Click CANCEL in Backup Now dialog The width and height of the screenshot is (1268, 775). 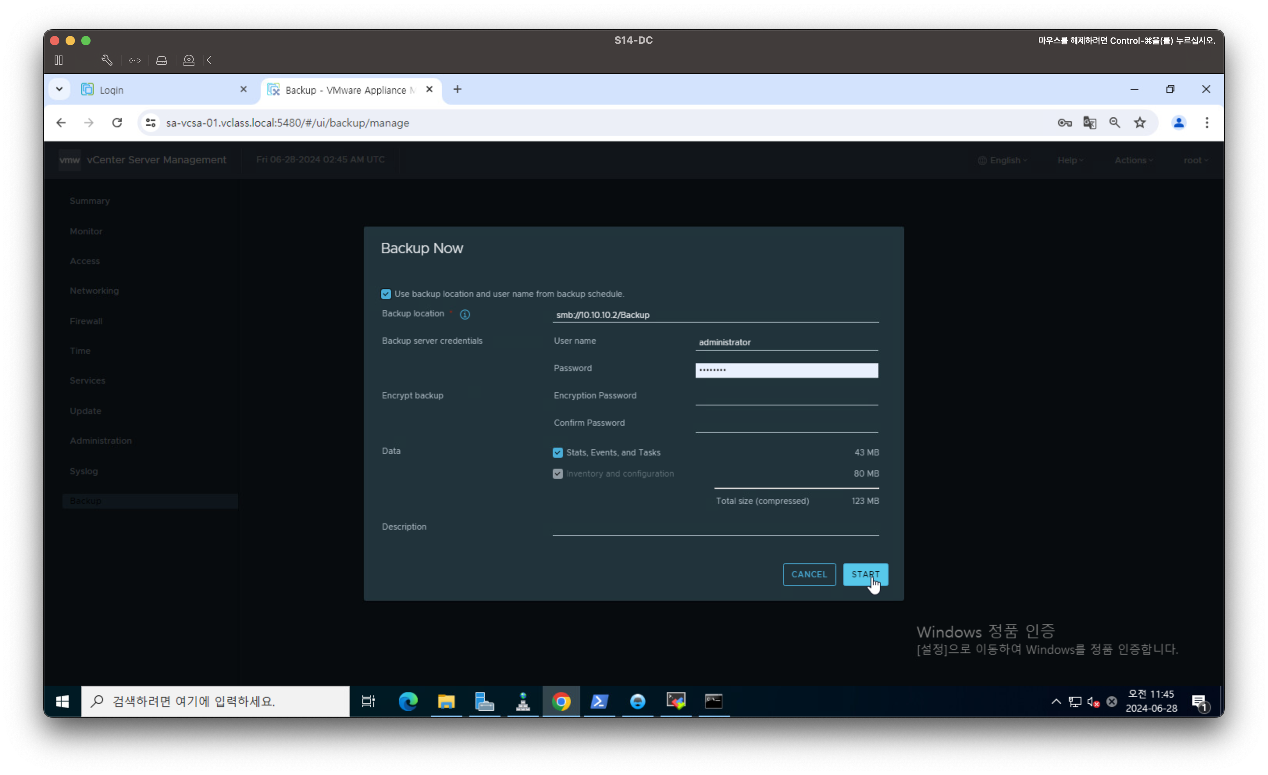(x=809, y=574)
